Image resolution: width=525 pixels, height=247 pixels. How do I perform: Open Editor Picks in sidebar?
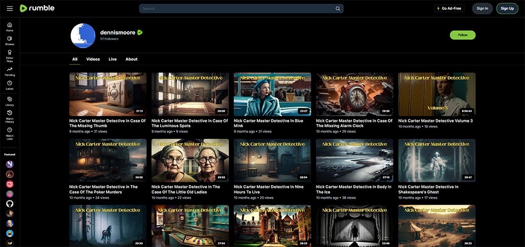9,56
